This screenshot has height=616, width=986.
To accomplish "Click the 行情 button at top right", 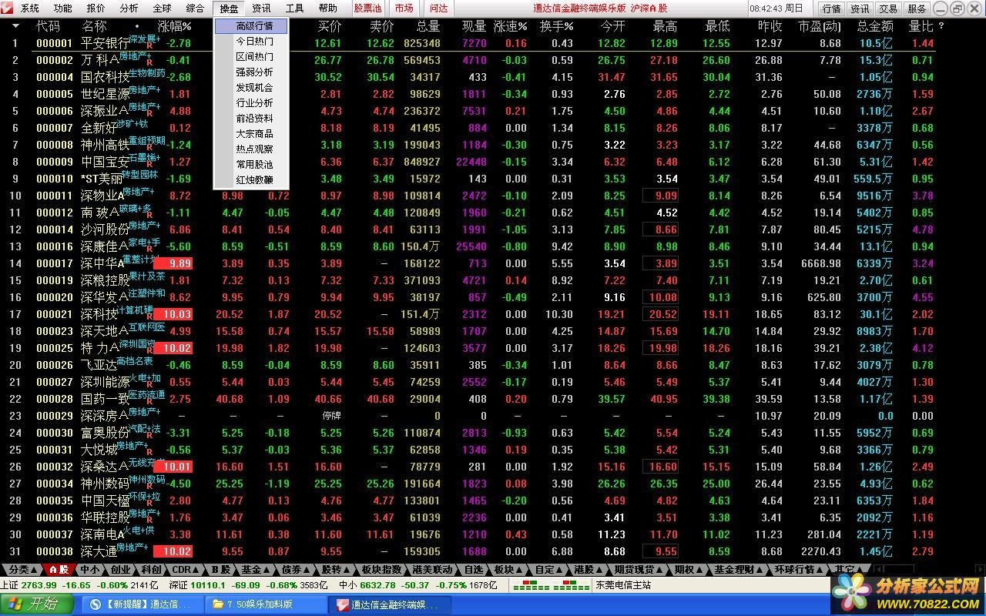I will 831,9.
